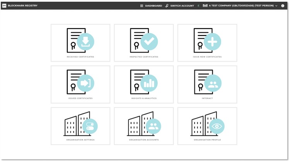The image size is (290, 162).
Task: Click Switch Account in top bar
Action: (x=179, y=6)
